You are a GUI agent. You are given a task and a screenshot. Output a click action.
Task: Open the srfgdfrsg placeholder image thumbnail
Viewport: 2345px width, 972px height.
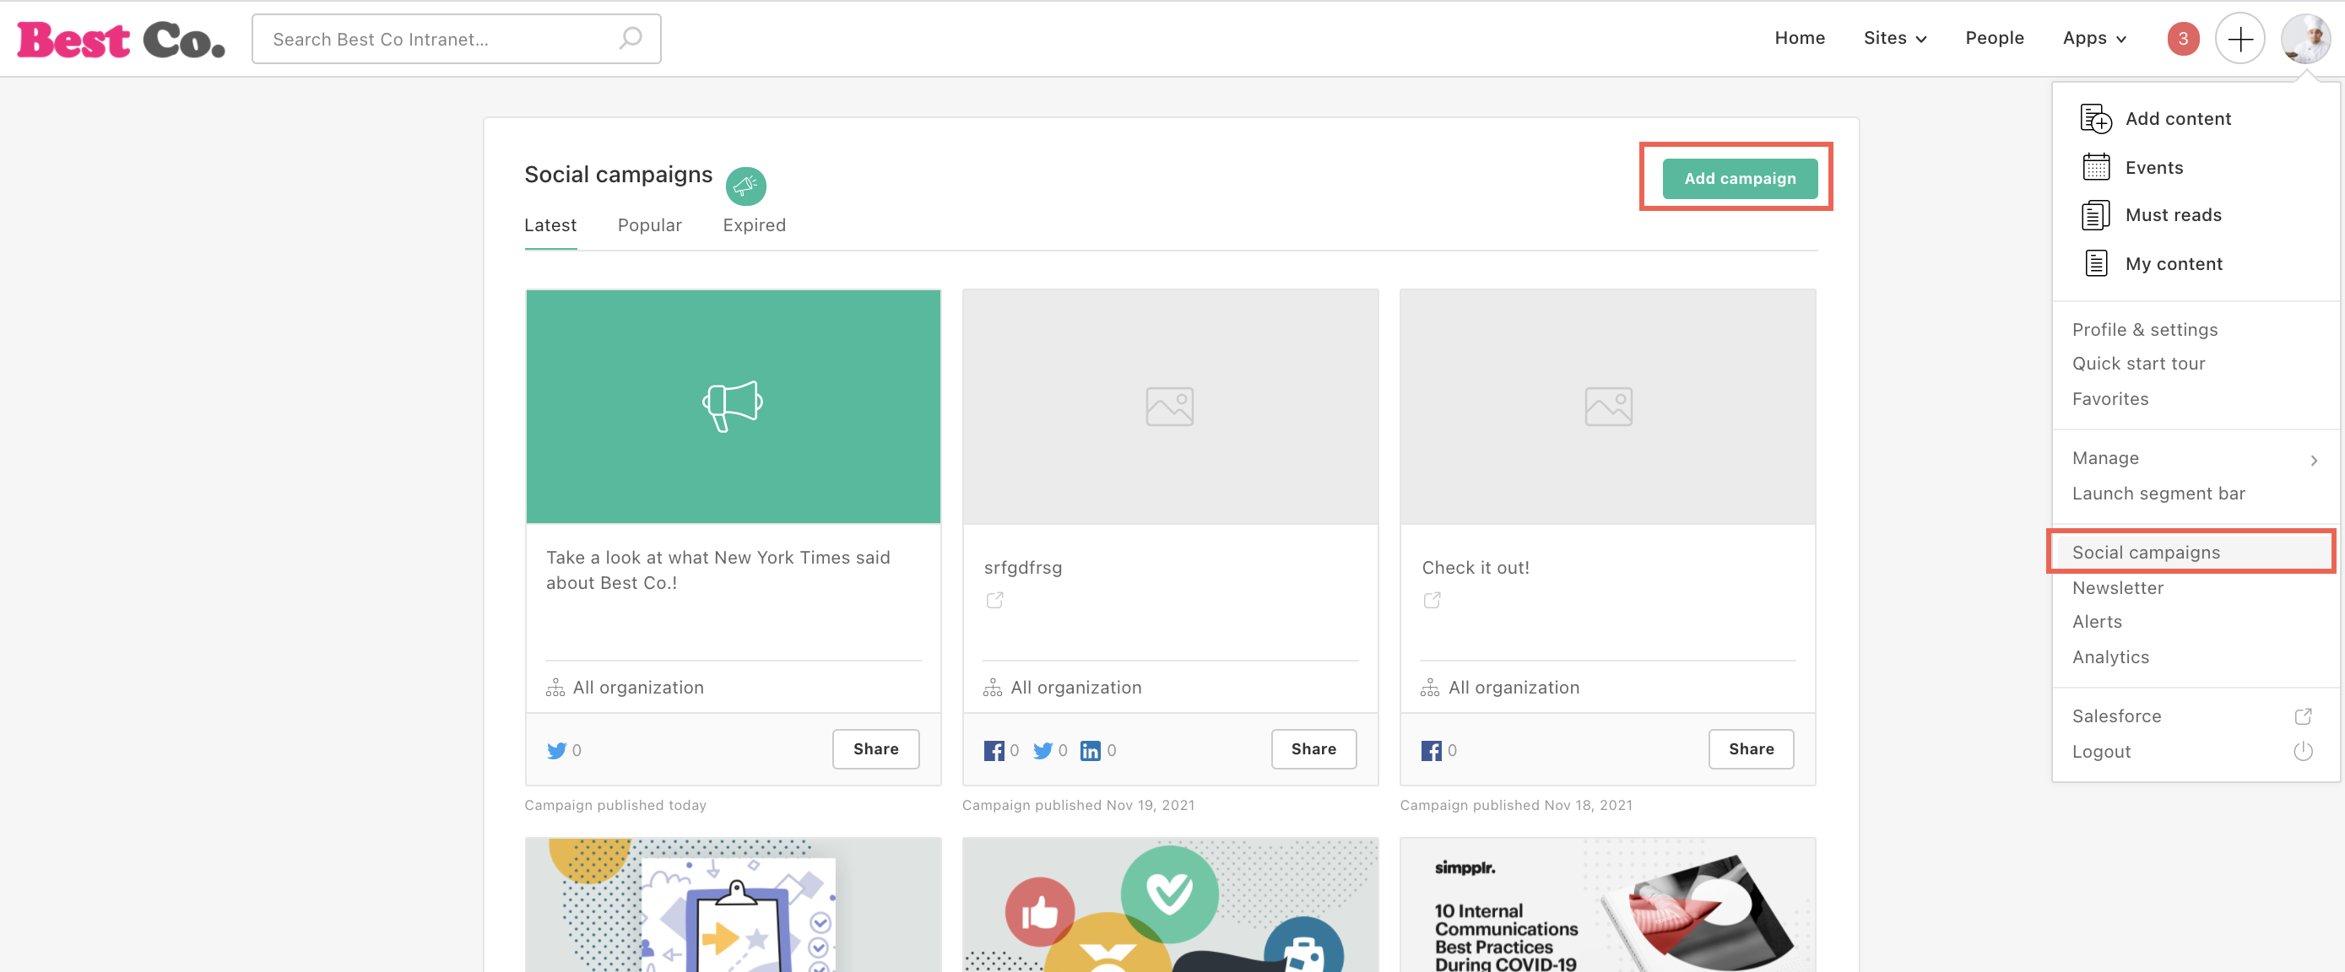1170,406
